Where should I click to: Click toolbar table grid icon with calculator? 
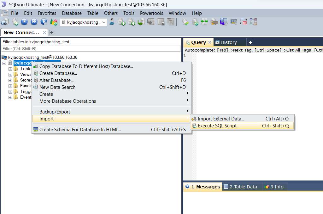tap(161, 22)
